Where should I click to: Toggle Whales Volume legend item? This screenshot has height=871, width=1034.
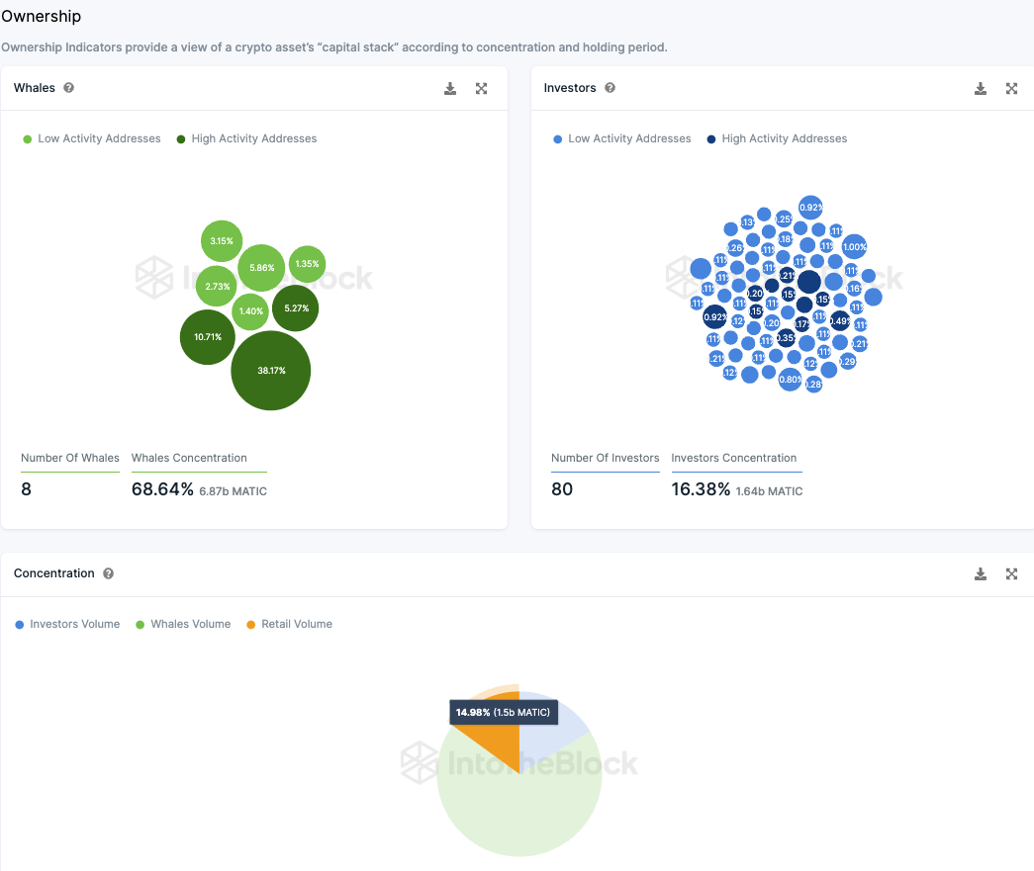(x=183, y=624)
